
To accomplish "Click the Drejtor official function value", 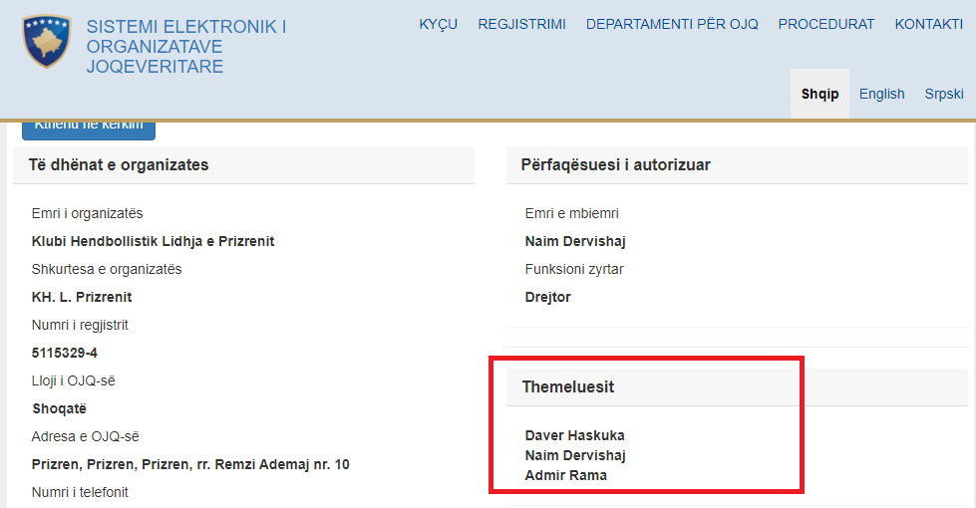I will 547,297.
